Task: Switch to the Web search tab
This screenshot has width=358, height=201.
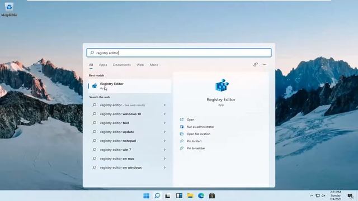Action: click(140, 65)
